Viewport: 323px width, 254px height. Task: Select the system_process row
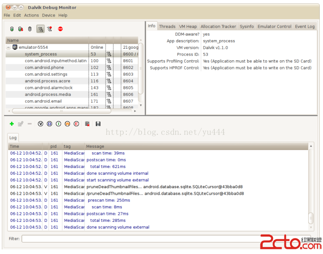(x=72, y=54)
